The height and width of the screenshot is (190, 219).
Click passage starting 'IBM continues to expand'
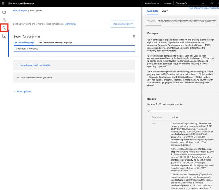tap(181, 45)
